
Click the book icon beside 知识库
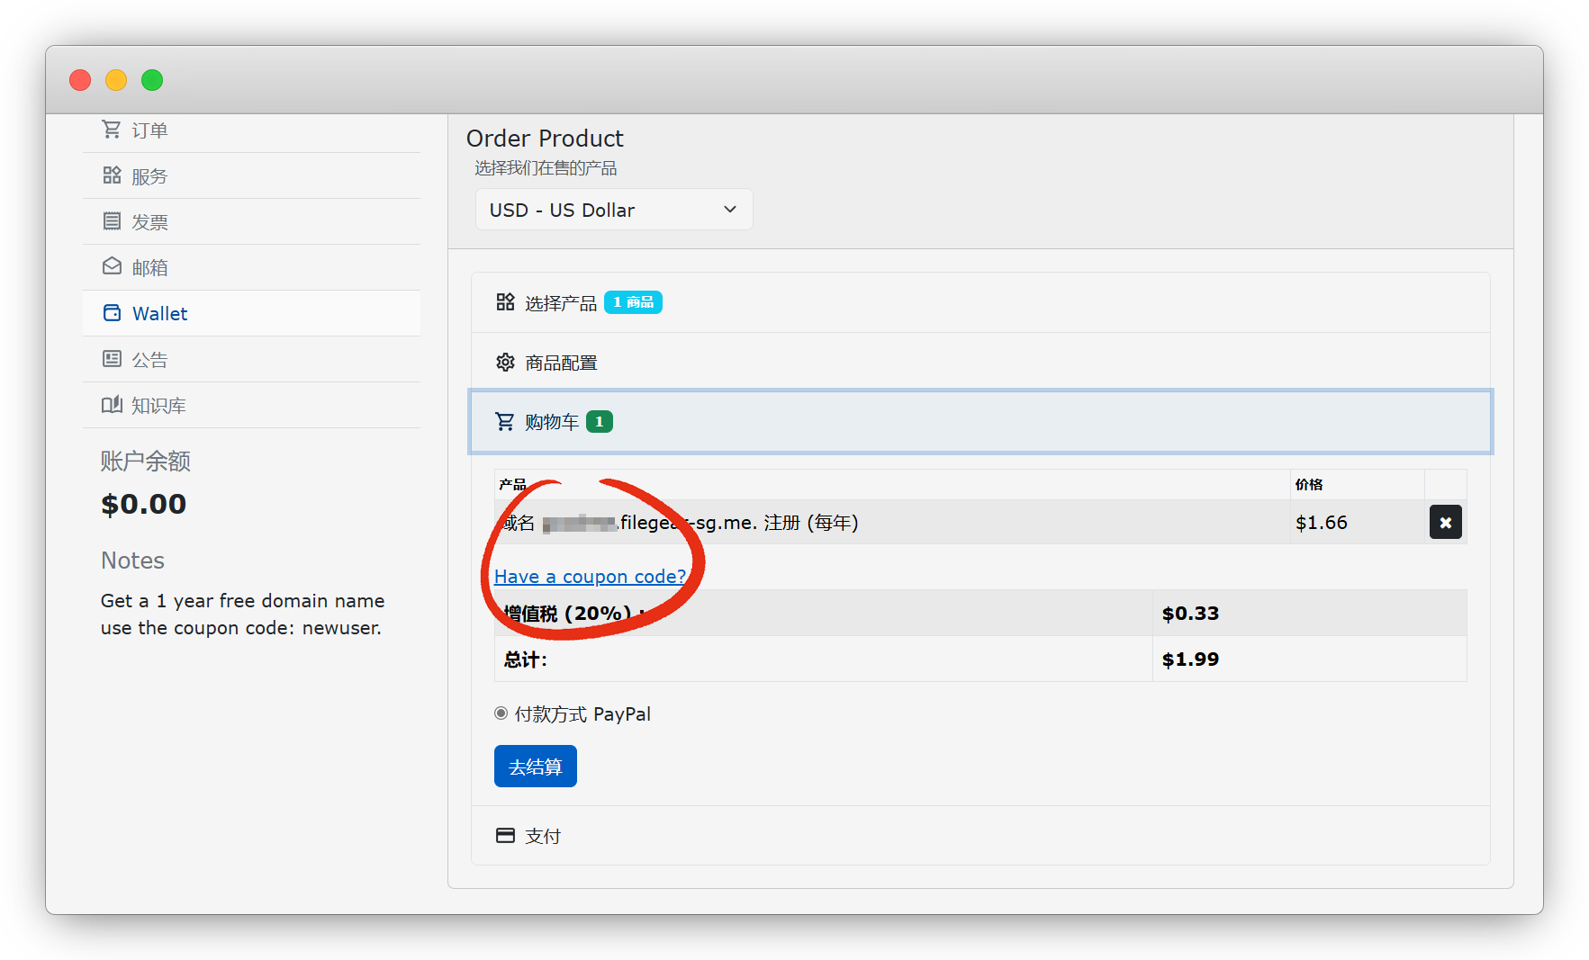[x=111, y=405]
